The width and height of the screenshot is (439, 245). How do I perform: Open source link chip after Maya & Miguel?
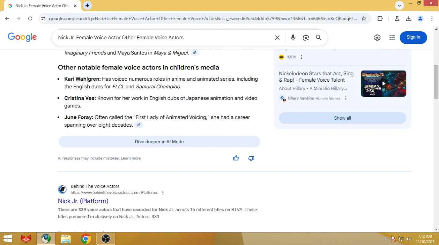(x=195, y=53)
